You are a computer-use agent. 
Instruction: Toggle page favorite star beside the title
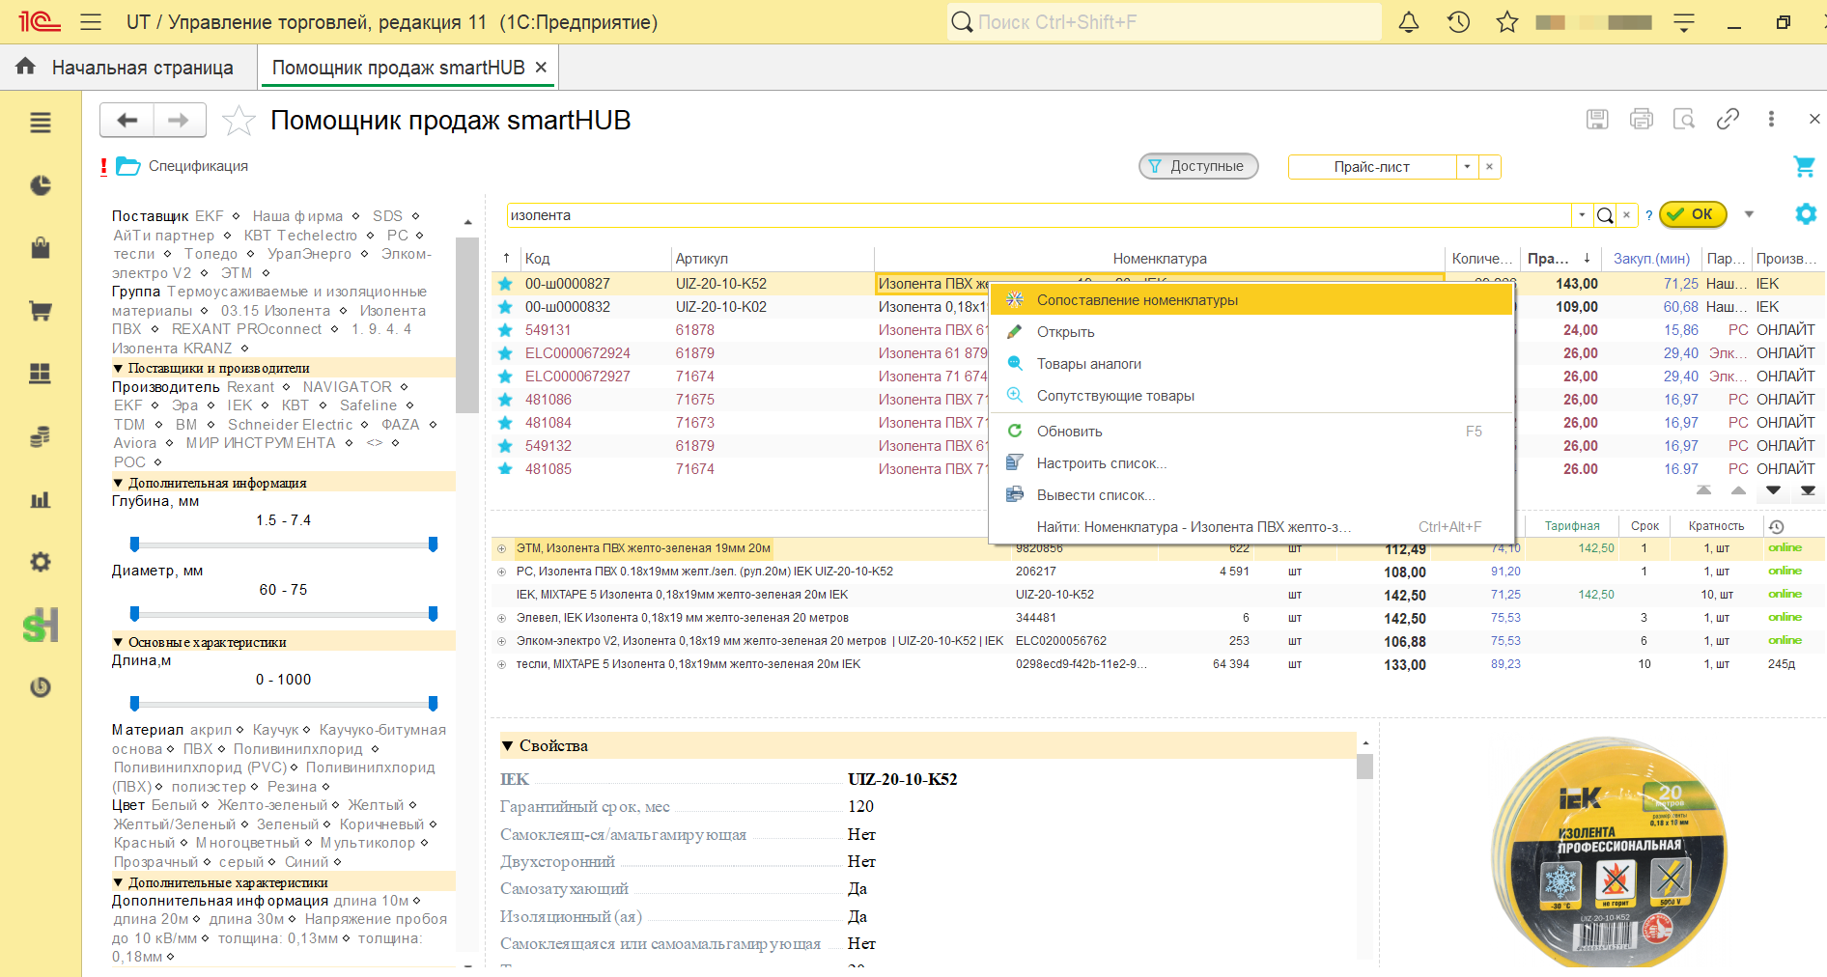(x=239, y=121)
